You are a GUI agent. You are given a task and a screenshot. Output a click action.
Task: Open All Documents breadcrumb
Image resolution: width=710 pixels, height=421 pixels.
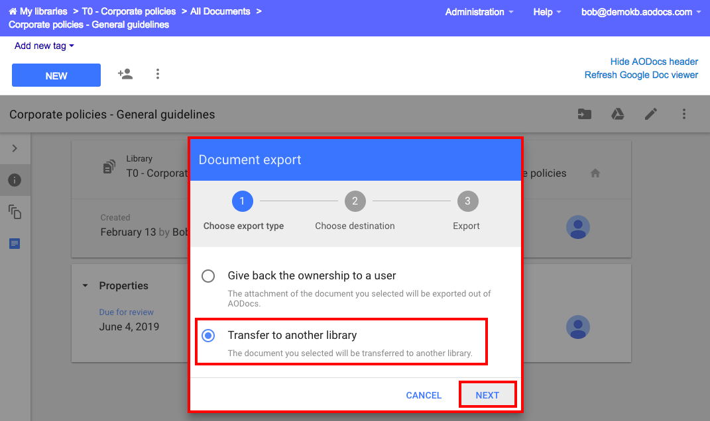tap(220, 11)
